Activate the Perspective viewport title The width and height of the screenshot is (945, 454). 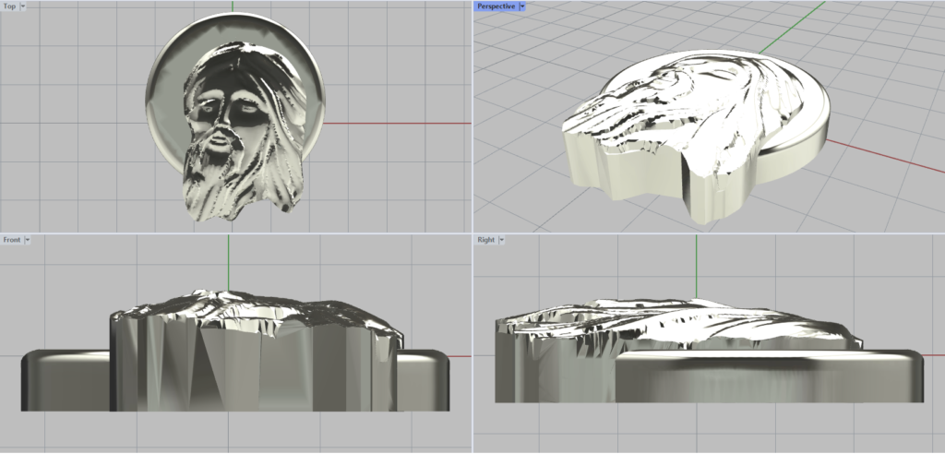point(496,6)
